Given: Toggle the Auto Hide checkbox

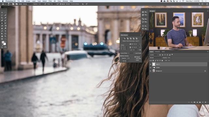Looking at the screenshot, I should [x=135, y=58].
